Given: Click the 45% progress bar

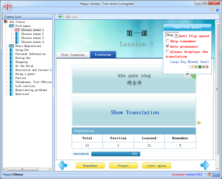Looking at the screenshot, I should (116, 154).
